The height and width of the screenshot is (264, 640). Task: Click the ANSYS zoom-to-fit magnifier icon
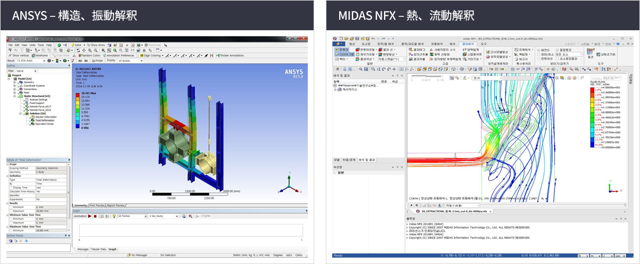tap(103, 50)
